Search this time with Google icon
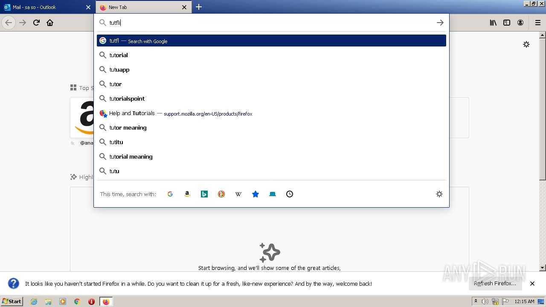 pos(170,194)
